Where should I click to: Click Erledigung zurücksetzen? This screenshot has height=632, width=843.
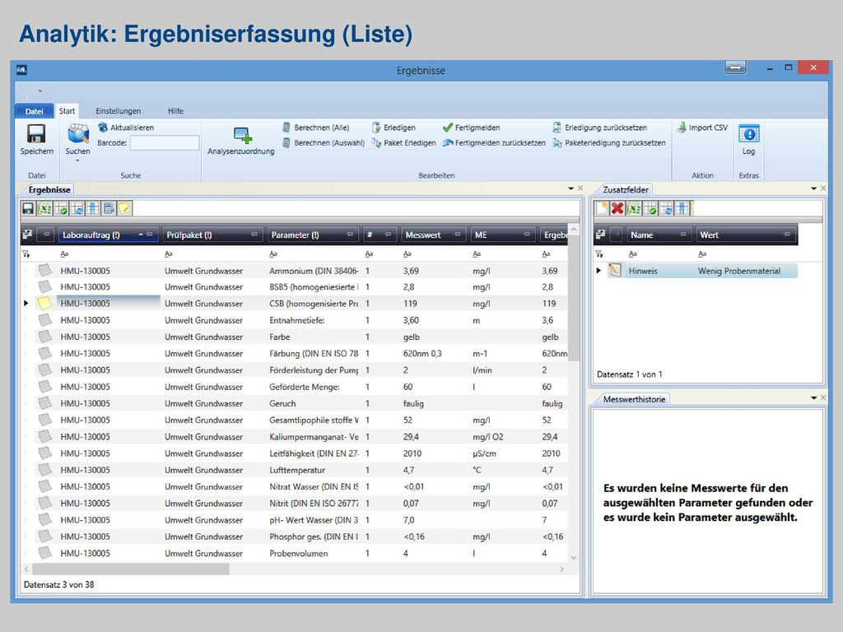tap(600, 128)
